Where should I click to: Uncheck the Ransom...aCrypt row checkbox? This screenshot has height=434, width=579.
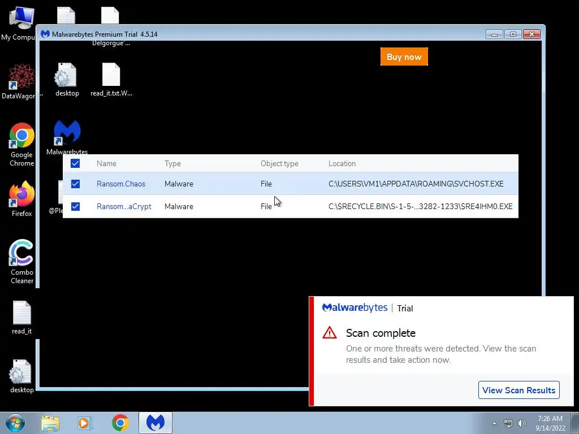pos(75,206)
